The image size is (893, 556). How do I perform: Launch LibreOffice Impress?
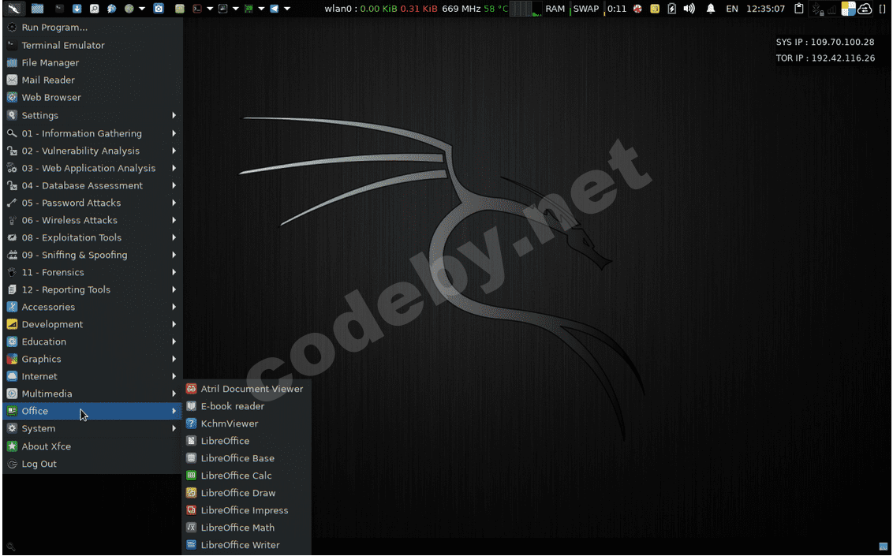[247, 510]
